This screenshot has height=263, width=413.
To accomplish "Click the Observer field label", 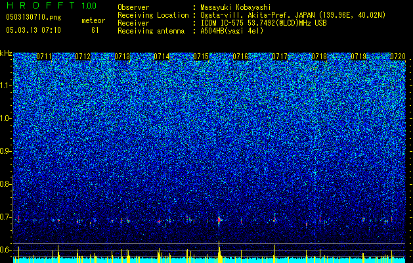I will pos(133,7).
